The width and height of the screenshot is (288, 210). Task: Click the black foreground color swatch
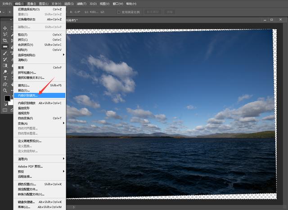[7, 98]
